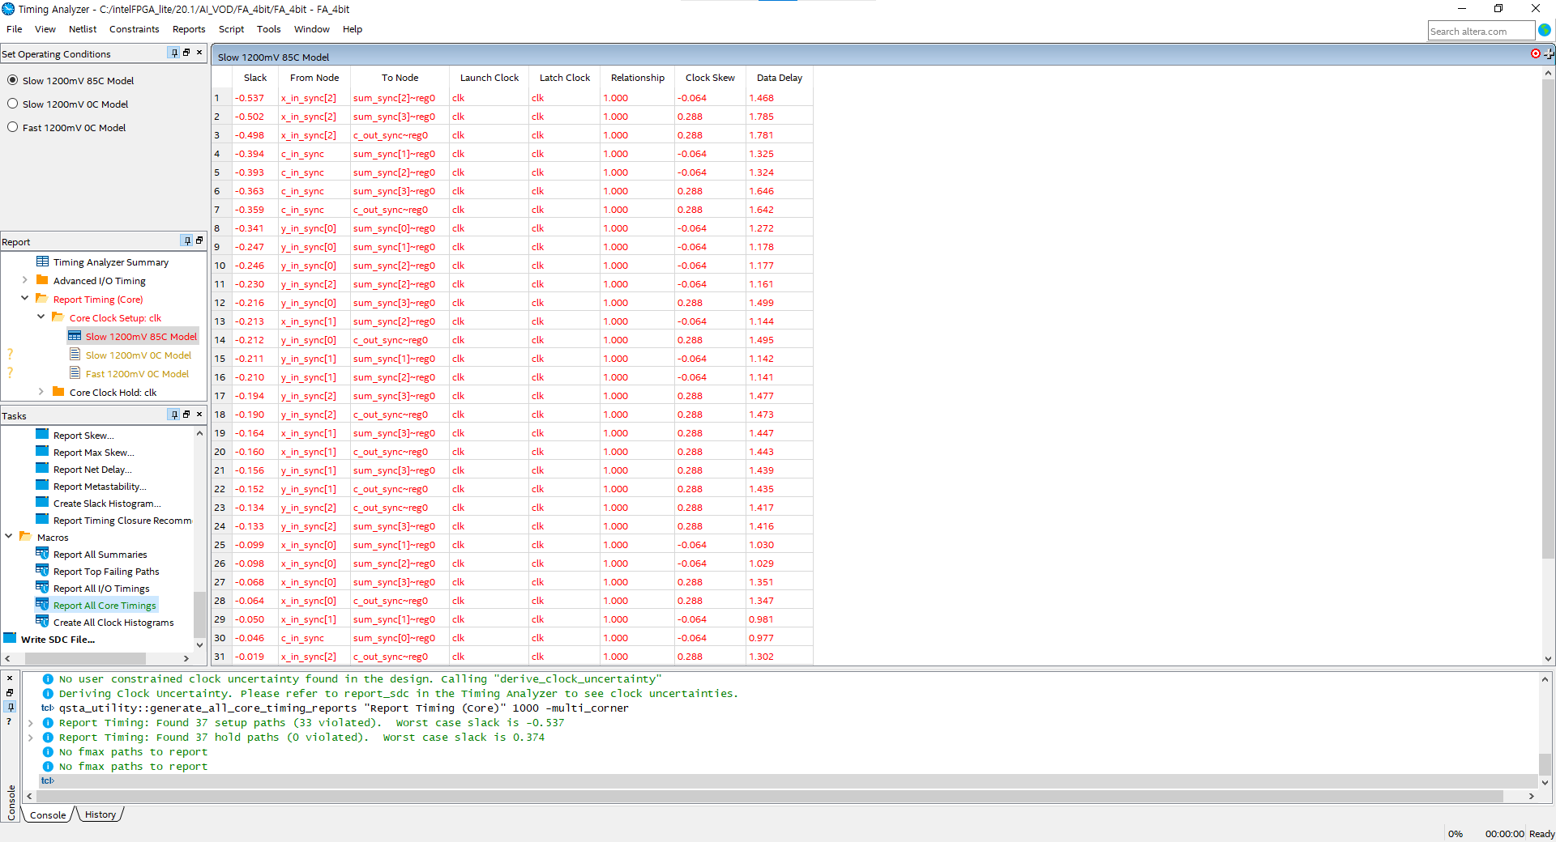Float the Set Operating Conditions panel
1556x842 pixels.
pos(186,53)
